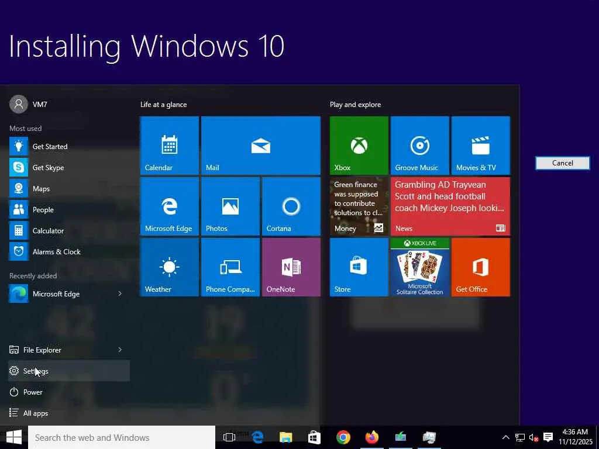This screenshot has height=449, width=599.
Task: Open the Action Center notifications icon
Action: coord(548,437)
